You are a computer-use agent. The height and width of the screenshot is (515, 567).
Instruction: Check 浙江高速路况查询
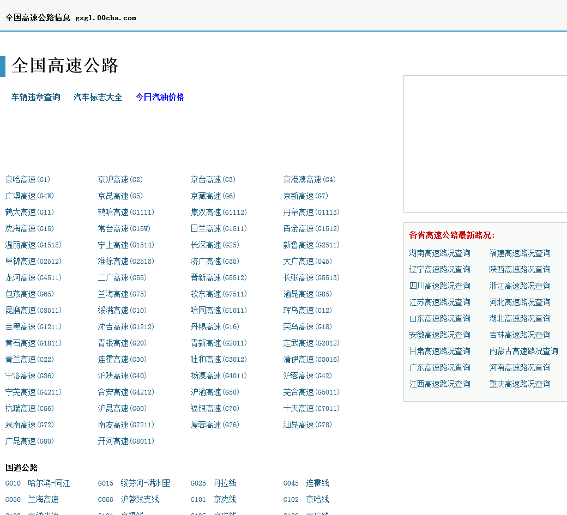(520, 286)
